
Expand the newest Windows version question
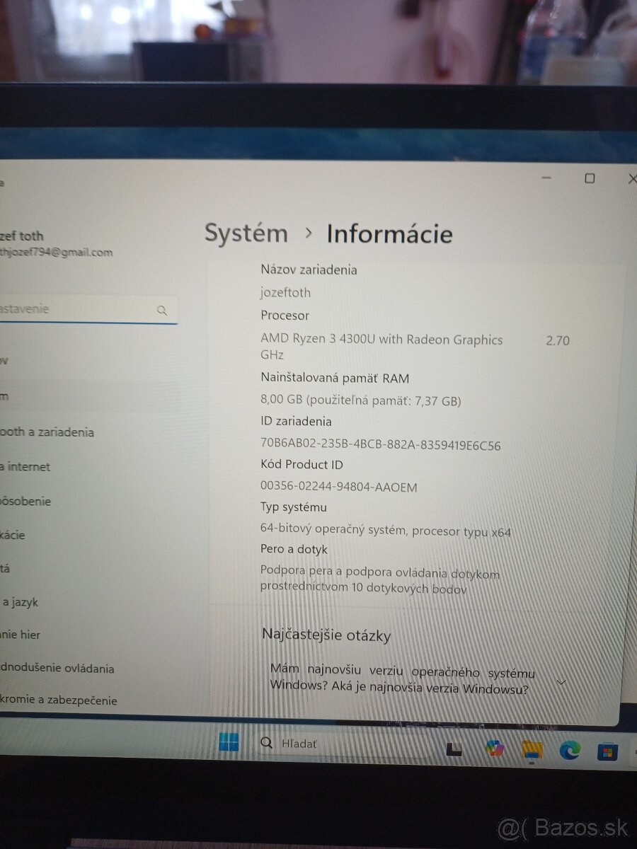(561, 682)
